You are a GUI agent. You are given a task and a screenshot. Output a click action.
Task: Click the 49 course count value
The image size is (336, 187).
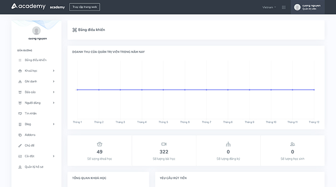click(x=99, y=152)
